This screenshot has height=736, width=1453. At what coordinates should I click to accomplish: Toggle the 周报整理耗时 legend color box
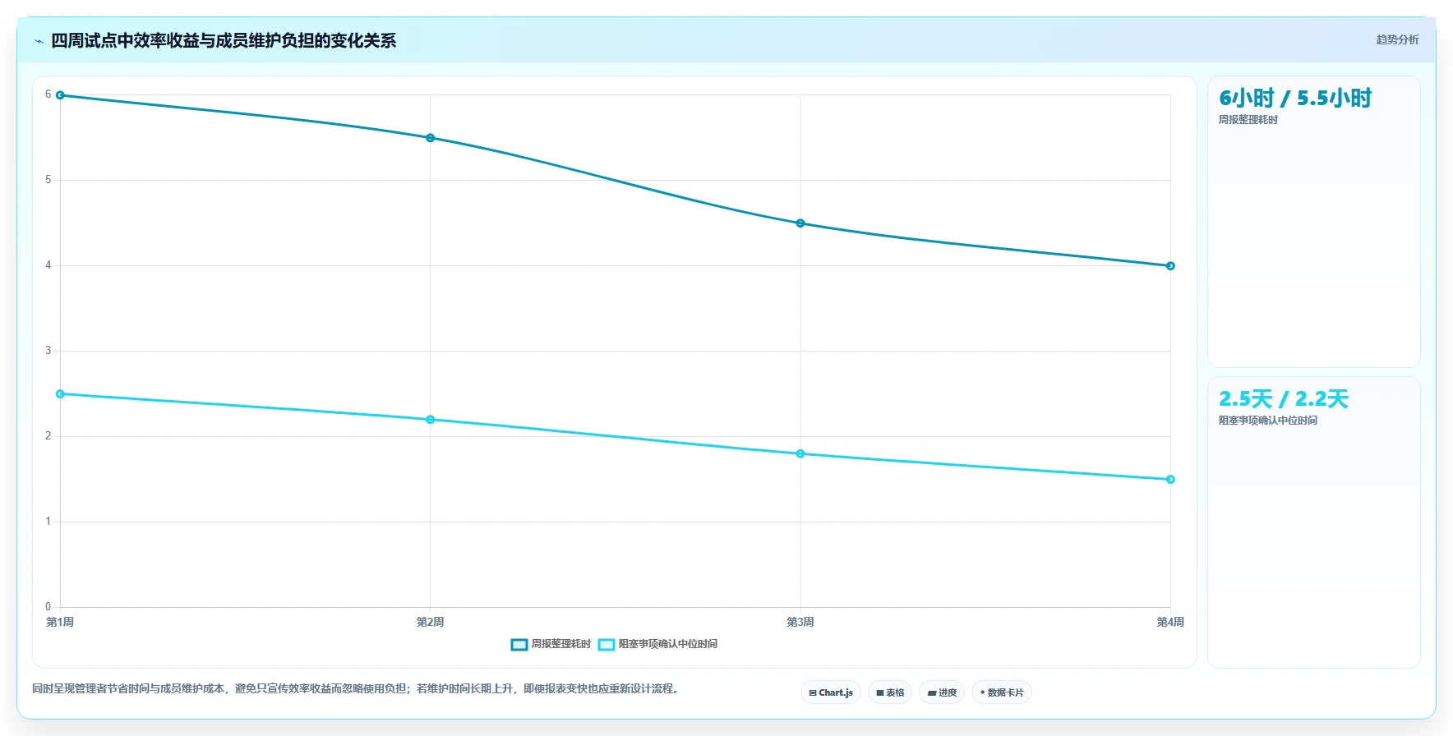[519, 645]
